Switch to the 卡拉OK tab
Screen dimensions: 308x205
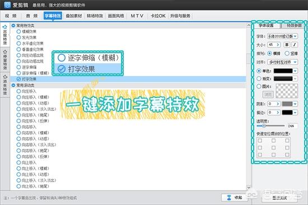[x=158, y=16]
